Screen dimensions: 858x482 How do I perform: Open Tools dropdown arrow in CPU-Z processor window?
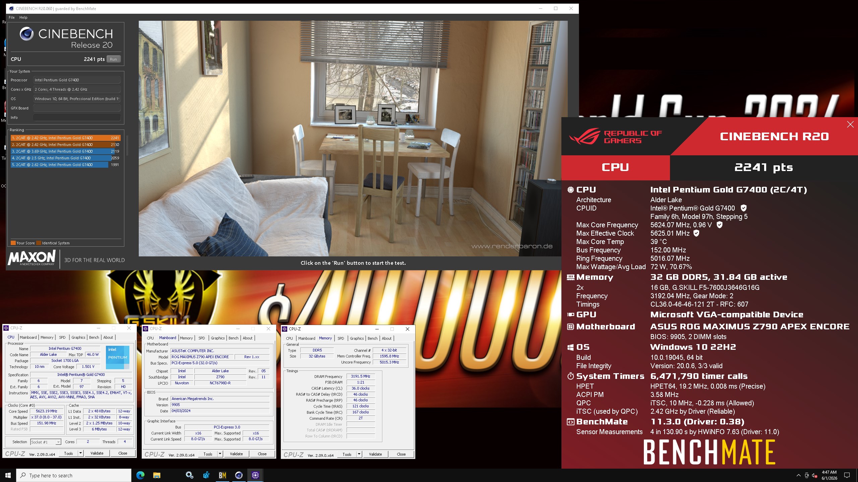click(80, 453)
